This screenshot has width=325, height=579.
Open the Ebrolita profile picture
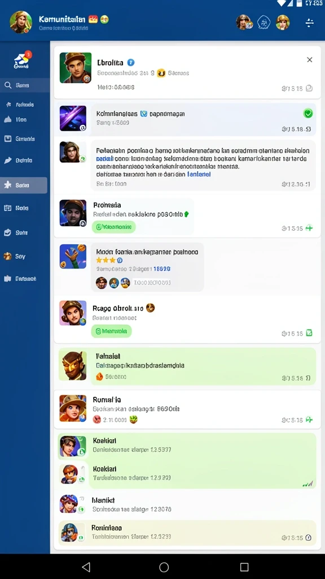point(76,68)
